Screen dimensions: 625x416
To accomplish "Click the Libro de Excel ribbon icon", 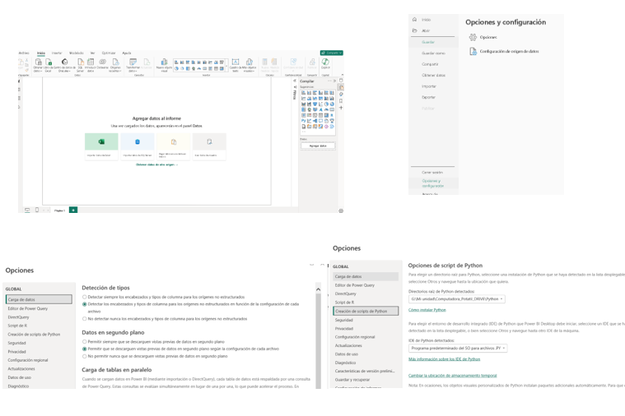I will pyautogui.click(x=49, y=62).
